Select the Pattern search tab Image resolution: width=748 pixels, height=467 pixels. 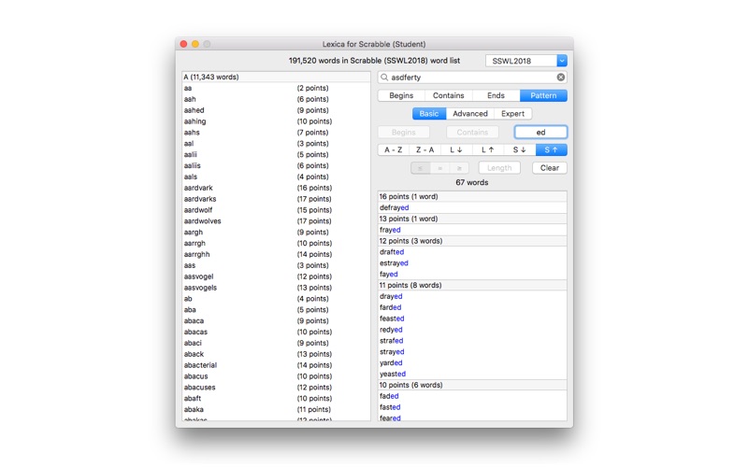[543, 95]
